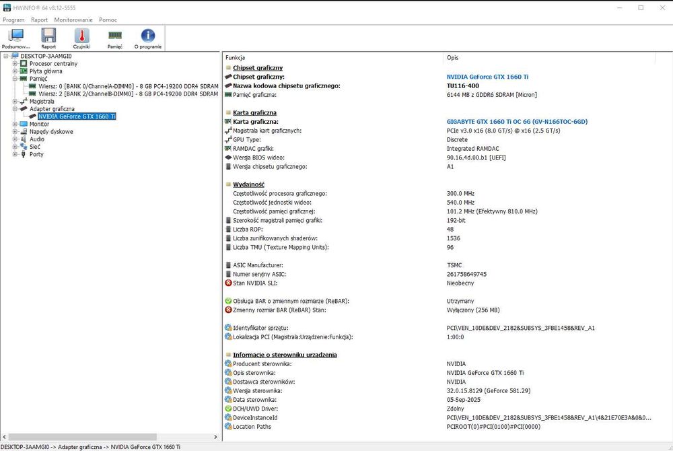Select the TU116-400 codename value

pos(463,85)
